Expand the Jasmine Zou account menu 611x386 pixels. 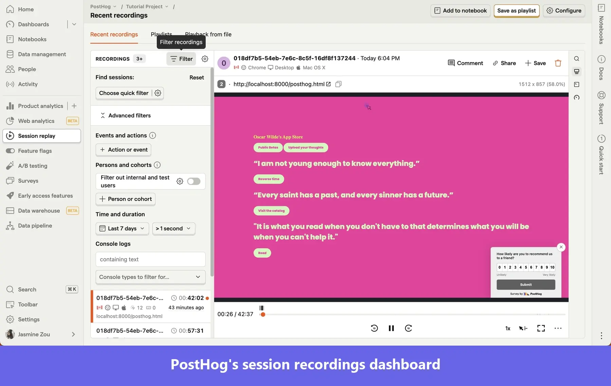tap(41, 334)
